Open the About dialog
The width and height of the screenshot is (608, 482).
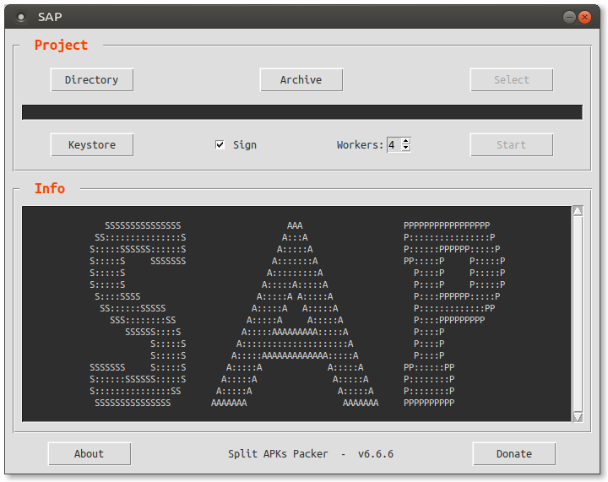tap(90, 453)
